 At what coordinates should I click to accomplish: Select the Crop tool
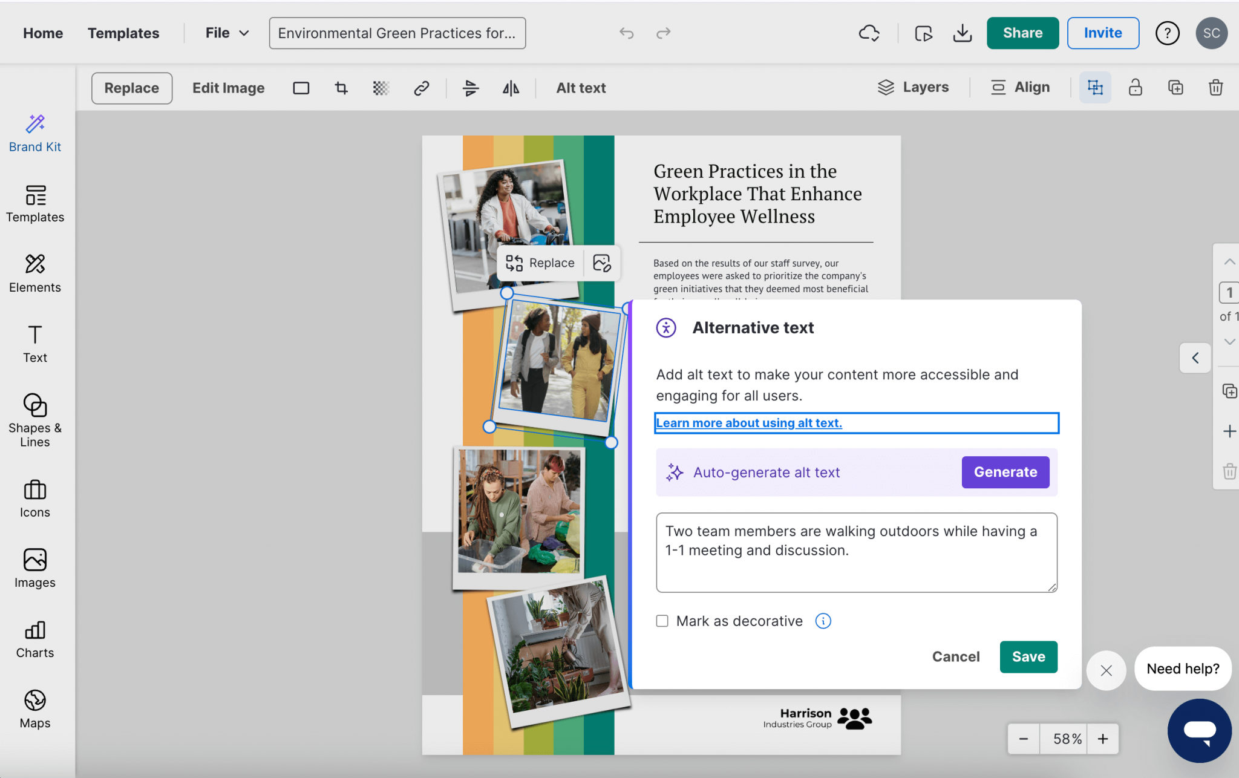pos(341,88)
